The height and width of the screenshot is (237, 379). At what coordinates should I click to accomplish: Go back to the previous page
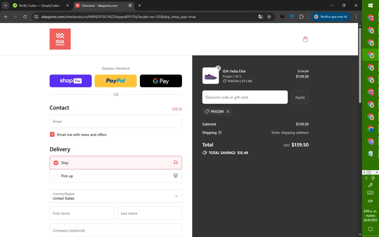click(x=6, y=17)
